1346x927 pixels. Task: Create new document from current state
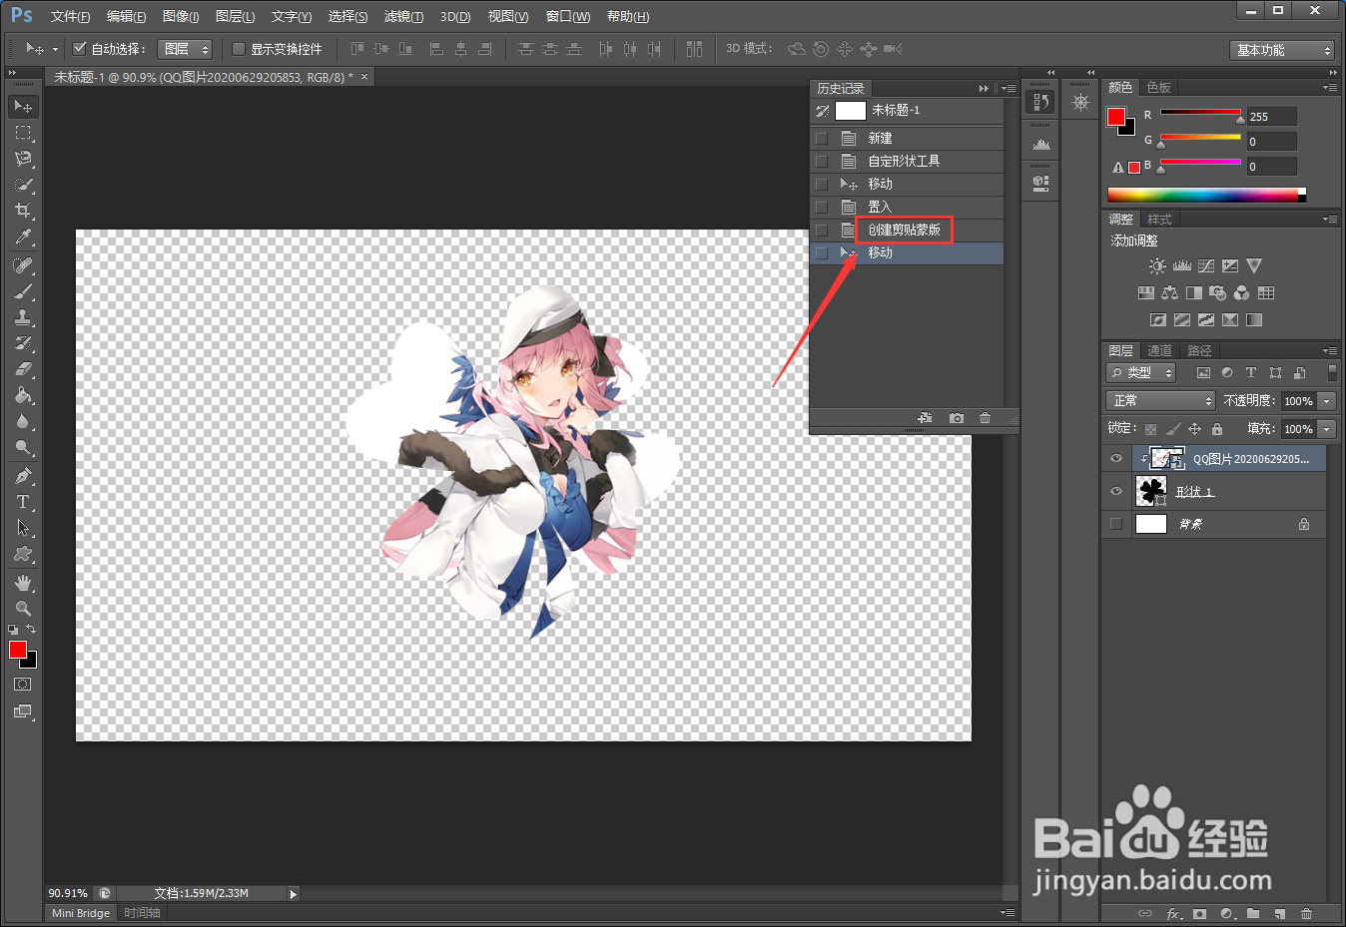(x=926, y=418)
